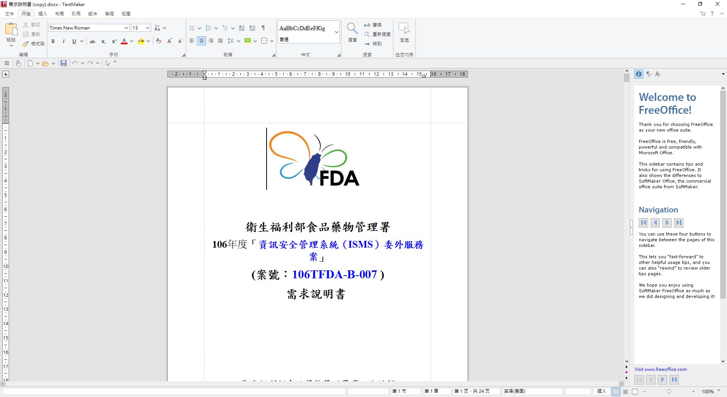This screenshot has width=727, height=397.
Task: Click the strikethrough text icon
Action: [x=92, y=41]
